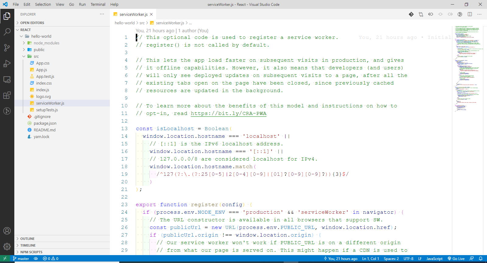Expand the Timeline section
The height and width of the screenshot is (263, 487).
coord(62,245)
